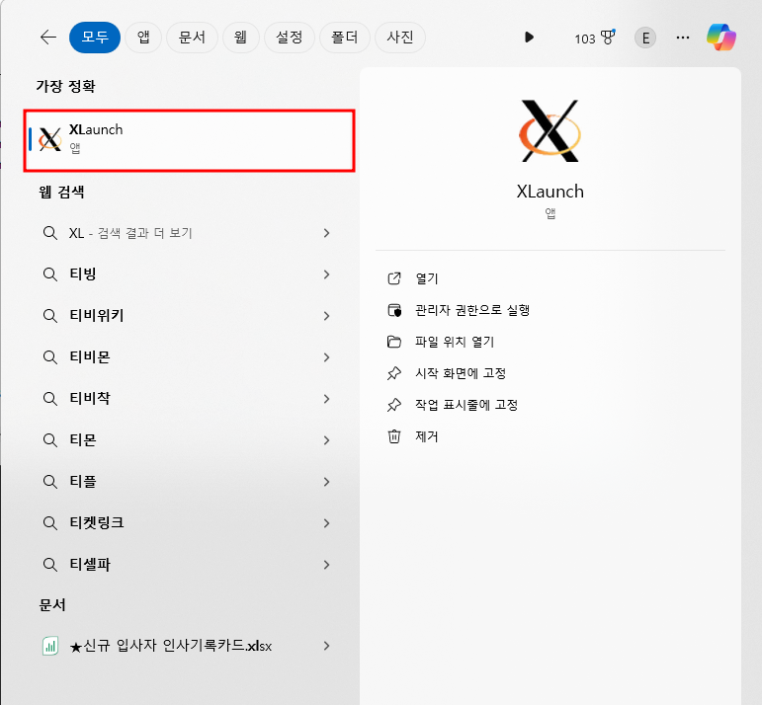The image size is (762, 705).
Task: Click the search magnifier icon beside XL
Action: (x=50, y=233)
